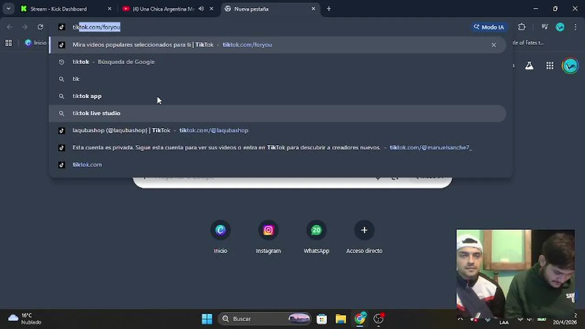Open a new tab with plus button
The image size is (585, 329).
pos(329,9)
